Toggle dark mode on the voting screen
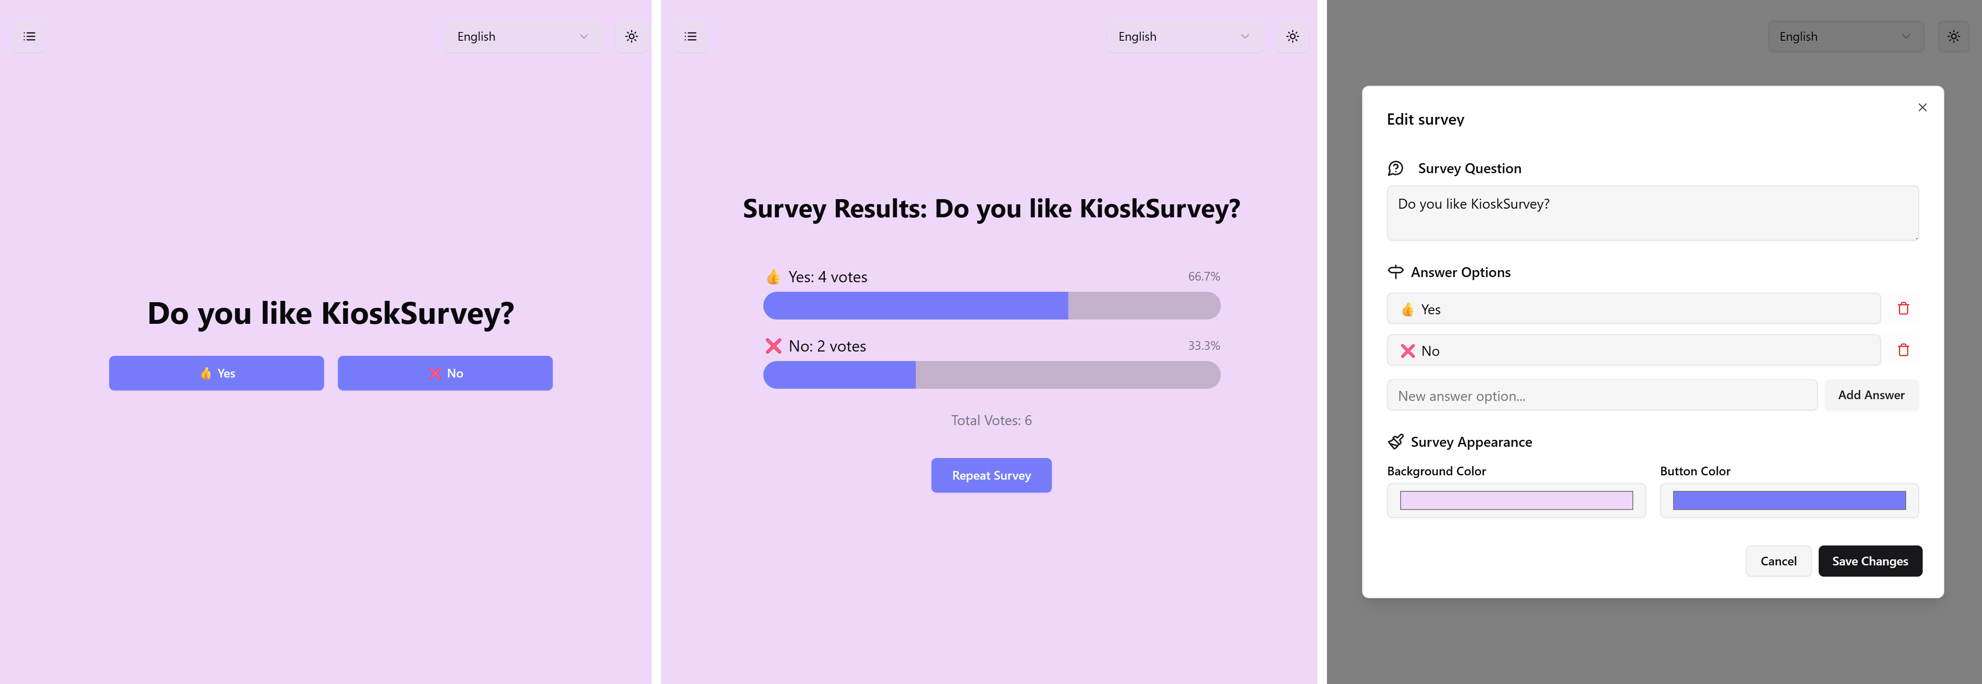The height and width of the screenshot is (684, 1982). pyautogui.click(x=632, y=36)
